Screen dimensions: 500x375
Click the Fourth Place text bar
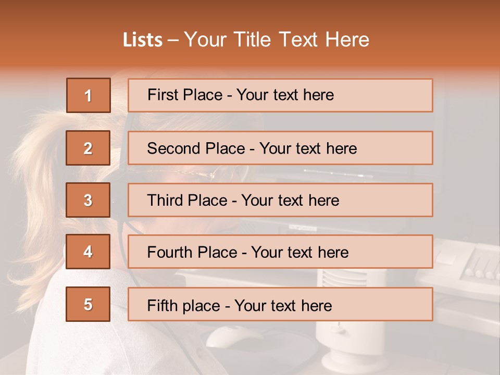point(280,252)
